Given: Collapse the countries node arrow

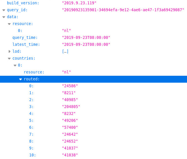Looking at the screenshot, I should click(9, 58).
